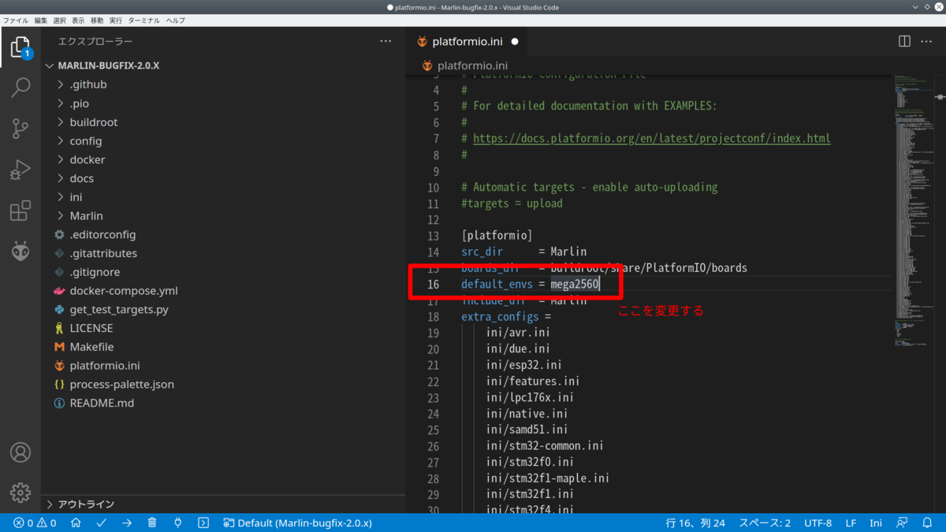946x532 pixels.
Task: Open Explorer panel ellipsis actions menu
Action: pos(385,41)
